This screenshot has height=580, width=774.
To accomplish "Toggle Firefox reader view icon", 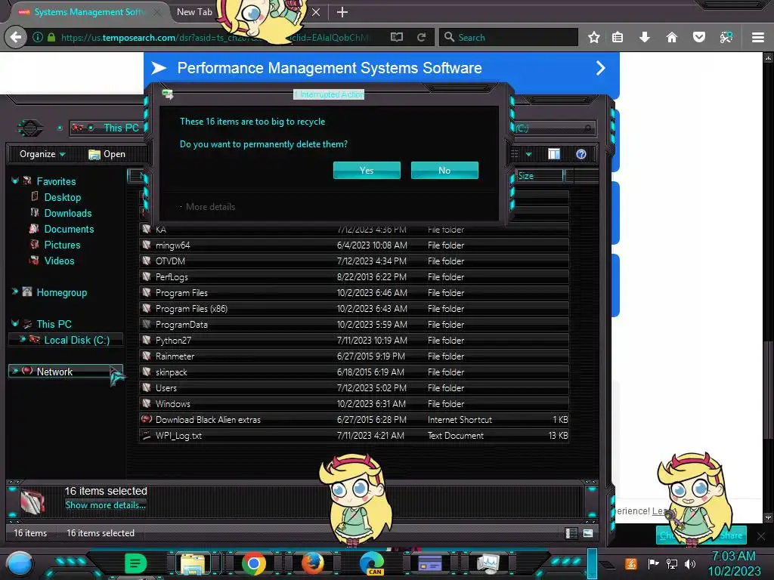I will tap(396, 37).
